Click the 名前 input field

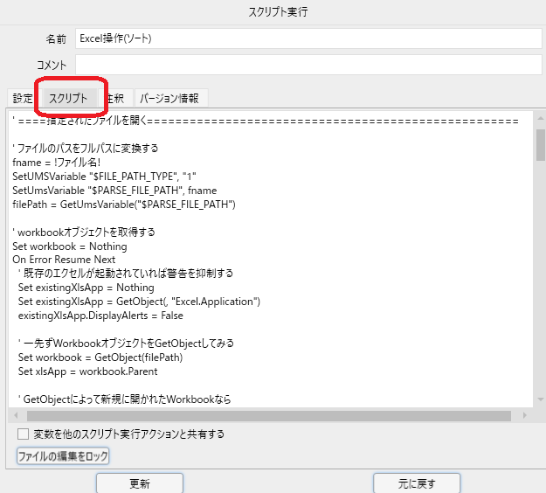coord(308,38)
